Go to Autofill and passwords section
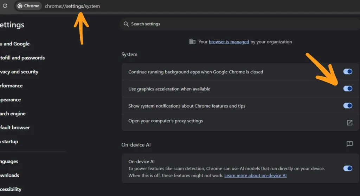 point(22,58)
